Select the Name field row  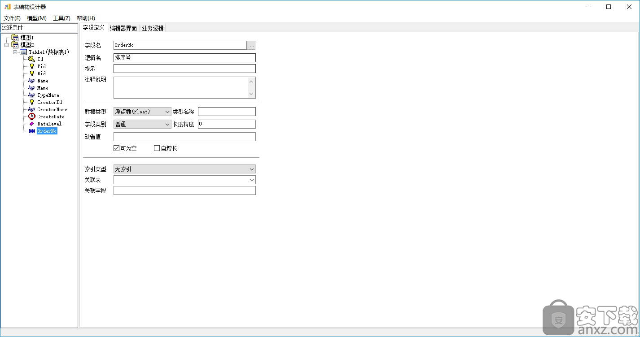[43, 81]
